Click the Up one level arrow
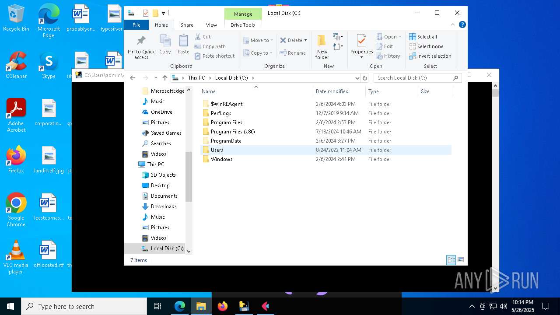 point(164,78)
